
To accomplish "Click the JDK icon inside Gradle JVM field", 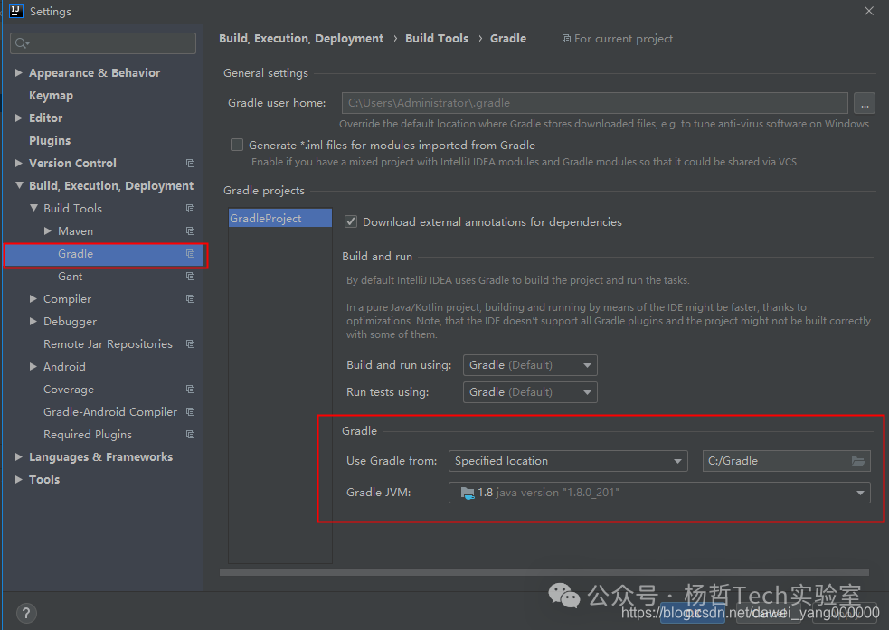I will click(x=468, y=493).
